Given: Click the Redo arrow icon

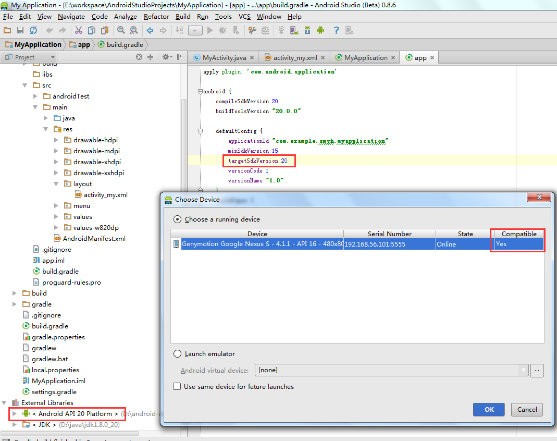Looking at the screenshot, I should pyautogui.click(x=62, y=31).
